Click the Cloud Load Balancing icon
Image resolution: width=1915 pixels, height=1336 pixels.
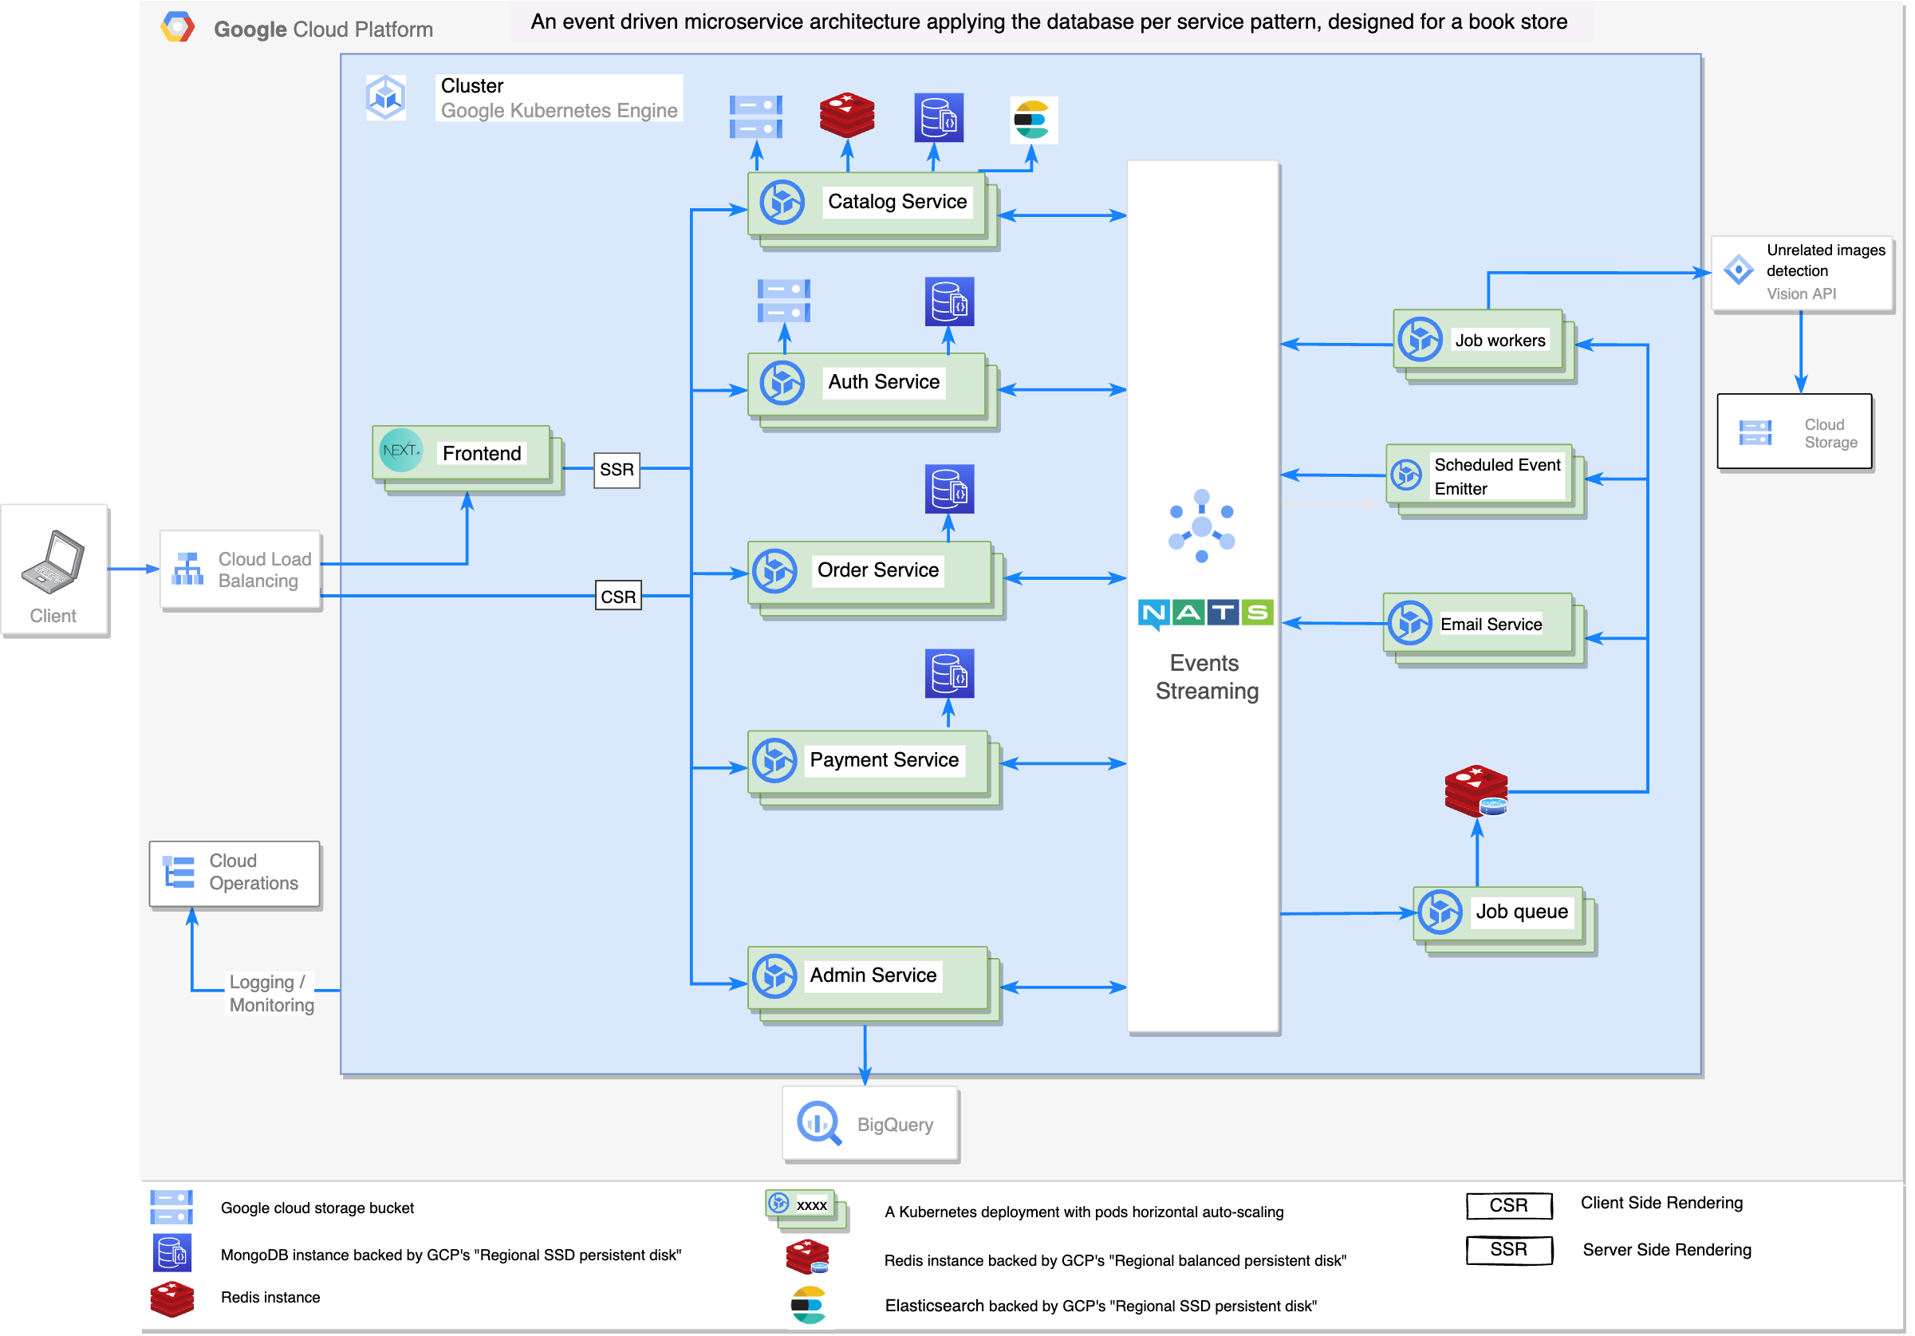pos(187,569)
